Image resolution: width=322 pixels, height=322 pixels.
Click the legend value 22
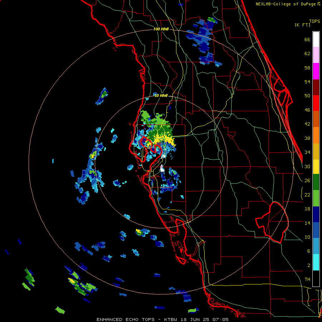pyautogui.click(x=307, y=195)
